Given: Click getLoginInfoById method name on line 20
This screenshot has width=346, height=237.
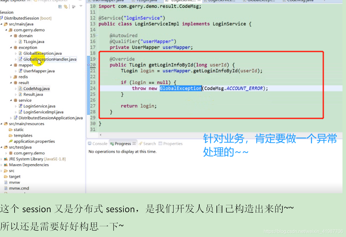Looking at the screenshot, I should 171,65.
